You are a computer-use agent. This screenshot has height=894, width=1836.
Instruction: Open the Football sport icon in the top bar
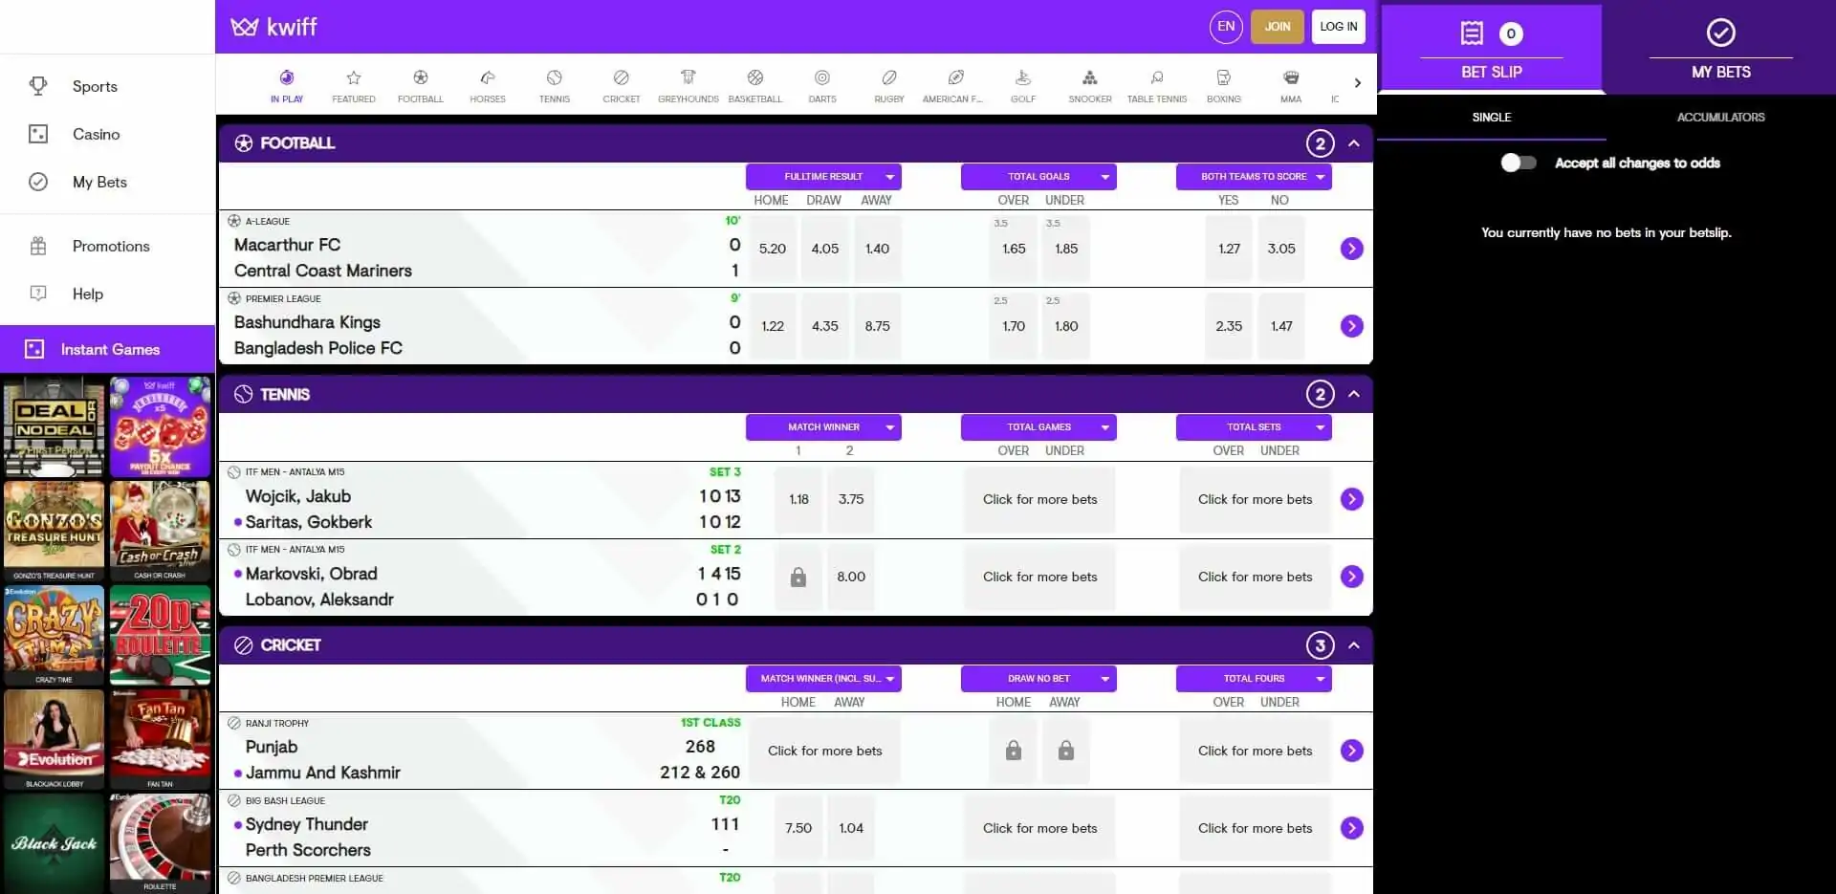(x=420, y=84)
